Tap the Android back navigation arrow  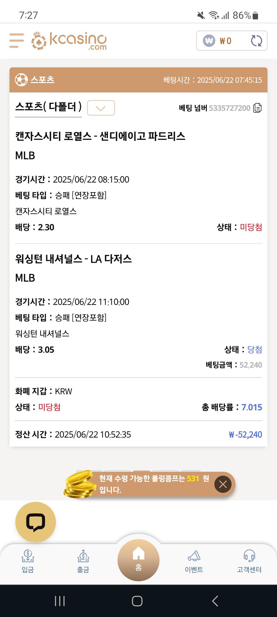click(215, 601)
